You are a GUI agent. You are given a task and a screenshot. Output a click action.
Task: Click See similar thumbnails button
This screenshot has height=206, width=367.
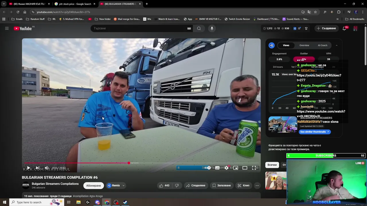(315, 132)
